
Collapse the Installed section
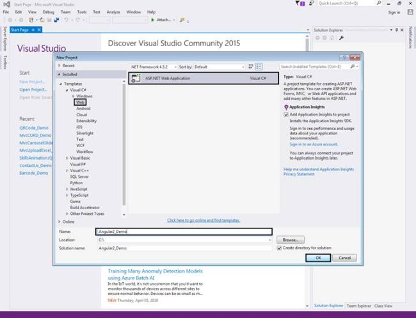(x=59, y=74)
